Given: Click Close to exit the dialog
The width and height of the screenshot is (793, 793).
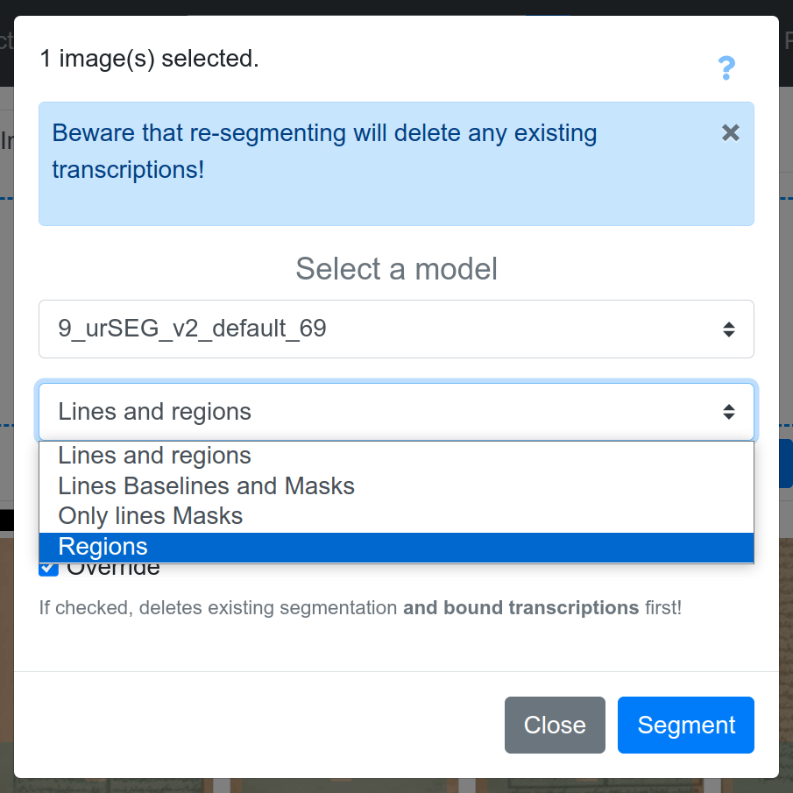Looking at the screenshot, I should pos(554,725).
